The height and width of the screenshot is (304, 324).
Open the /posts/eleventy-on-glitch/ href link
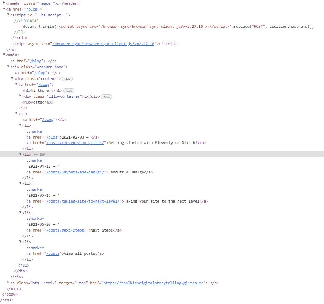point(75,143)
